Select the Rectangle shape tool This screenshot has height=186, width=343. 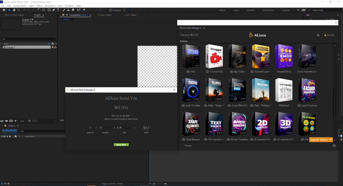pos(49,10)
